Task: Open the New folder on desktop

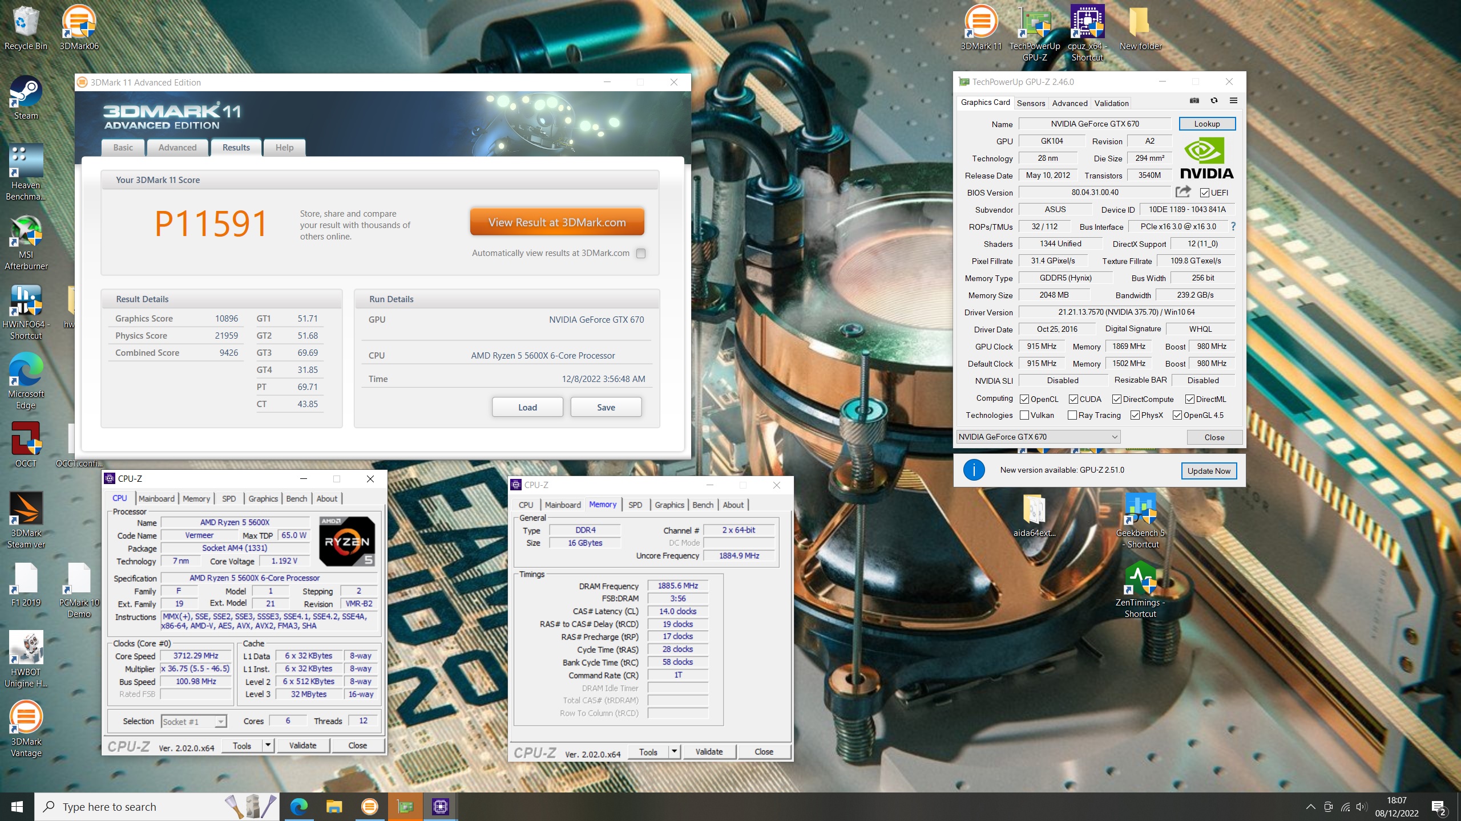Action: click(x=1140, y=29)
